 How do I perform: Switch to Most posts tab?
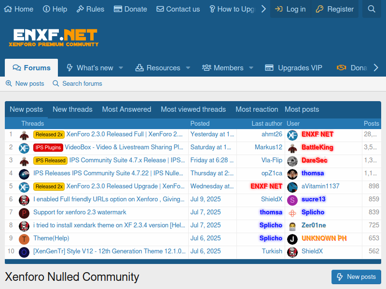(302, 109)
